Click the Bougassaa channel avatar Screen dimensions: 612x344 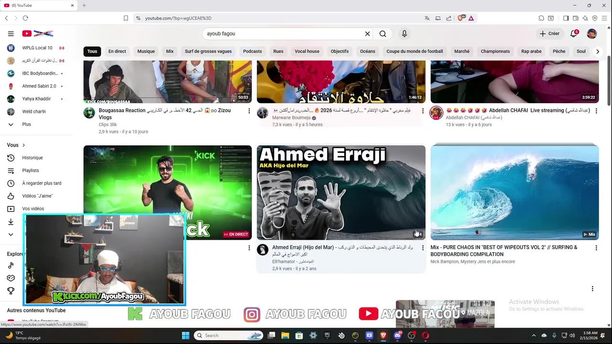(89, 113)
